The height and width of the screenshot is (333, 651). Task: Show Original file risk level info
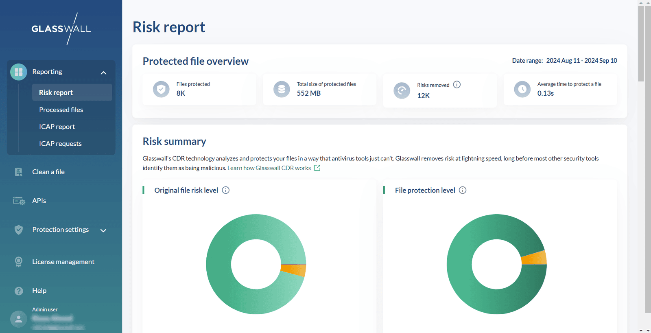pyautogui.click(x=226, y=190)
